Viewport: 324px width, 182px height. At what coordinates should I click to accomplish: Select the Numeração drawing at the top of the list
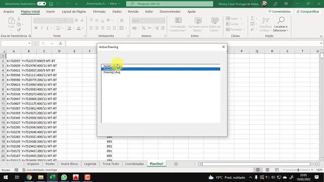point(112,66)
